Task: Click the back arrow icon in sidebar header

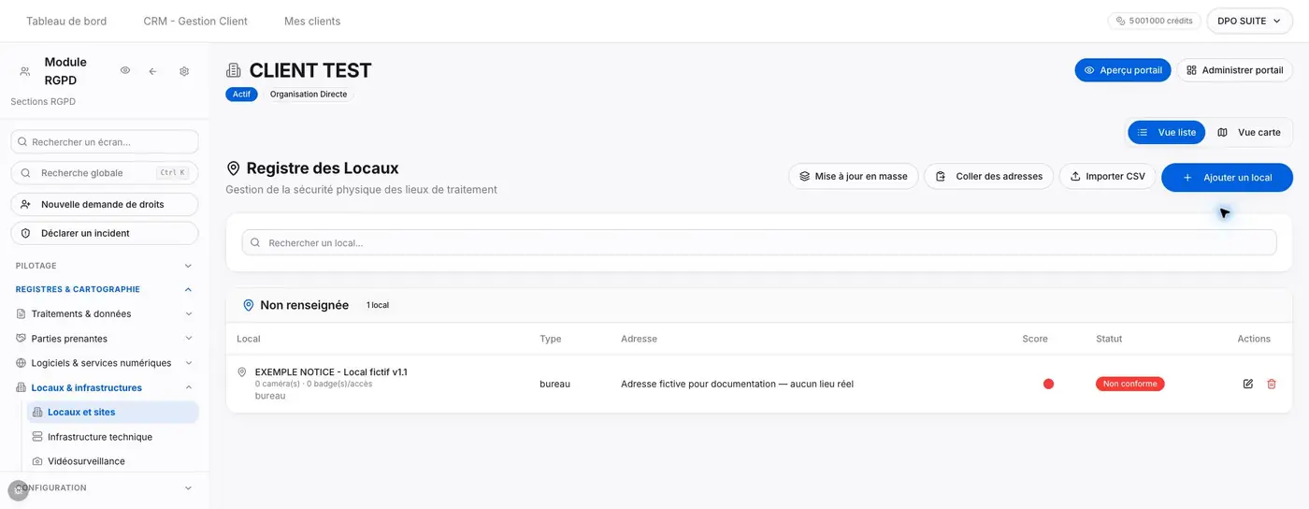Action: [152, 71]
